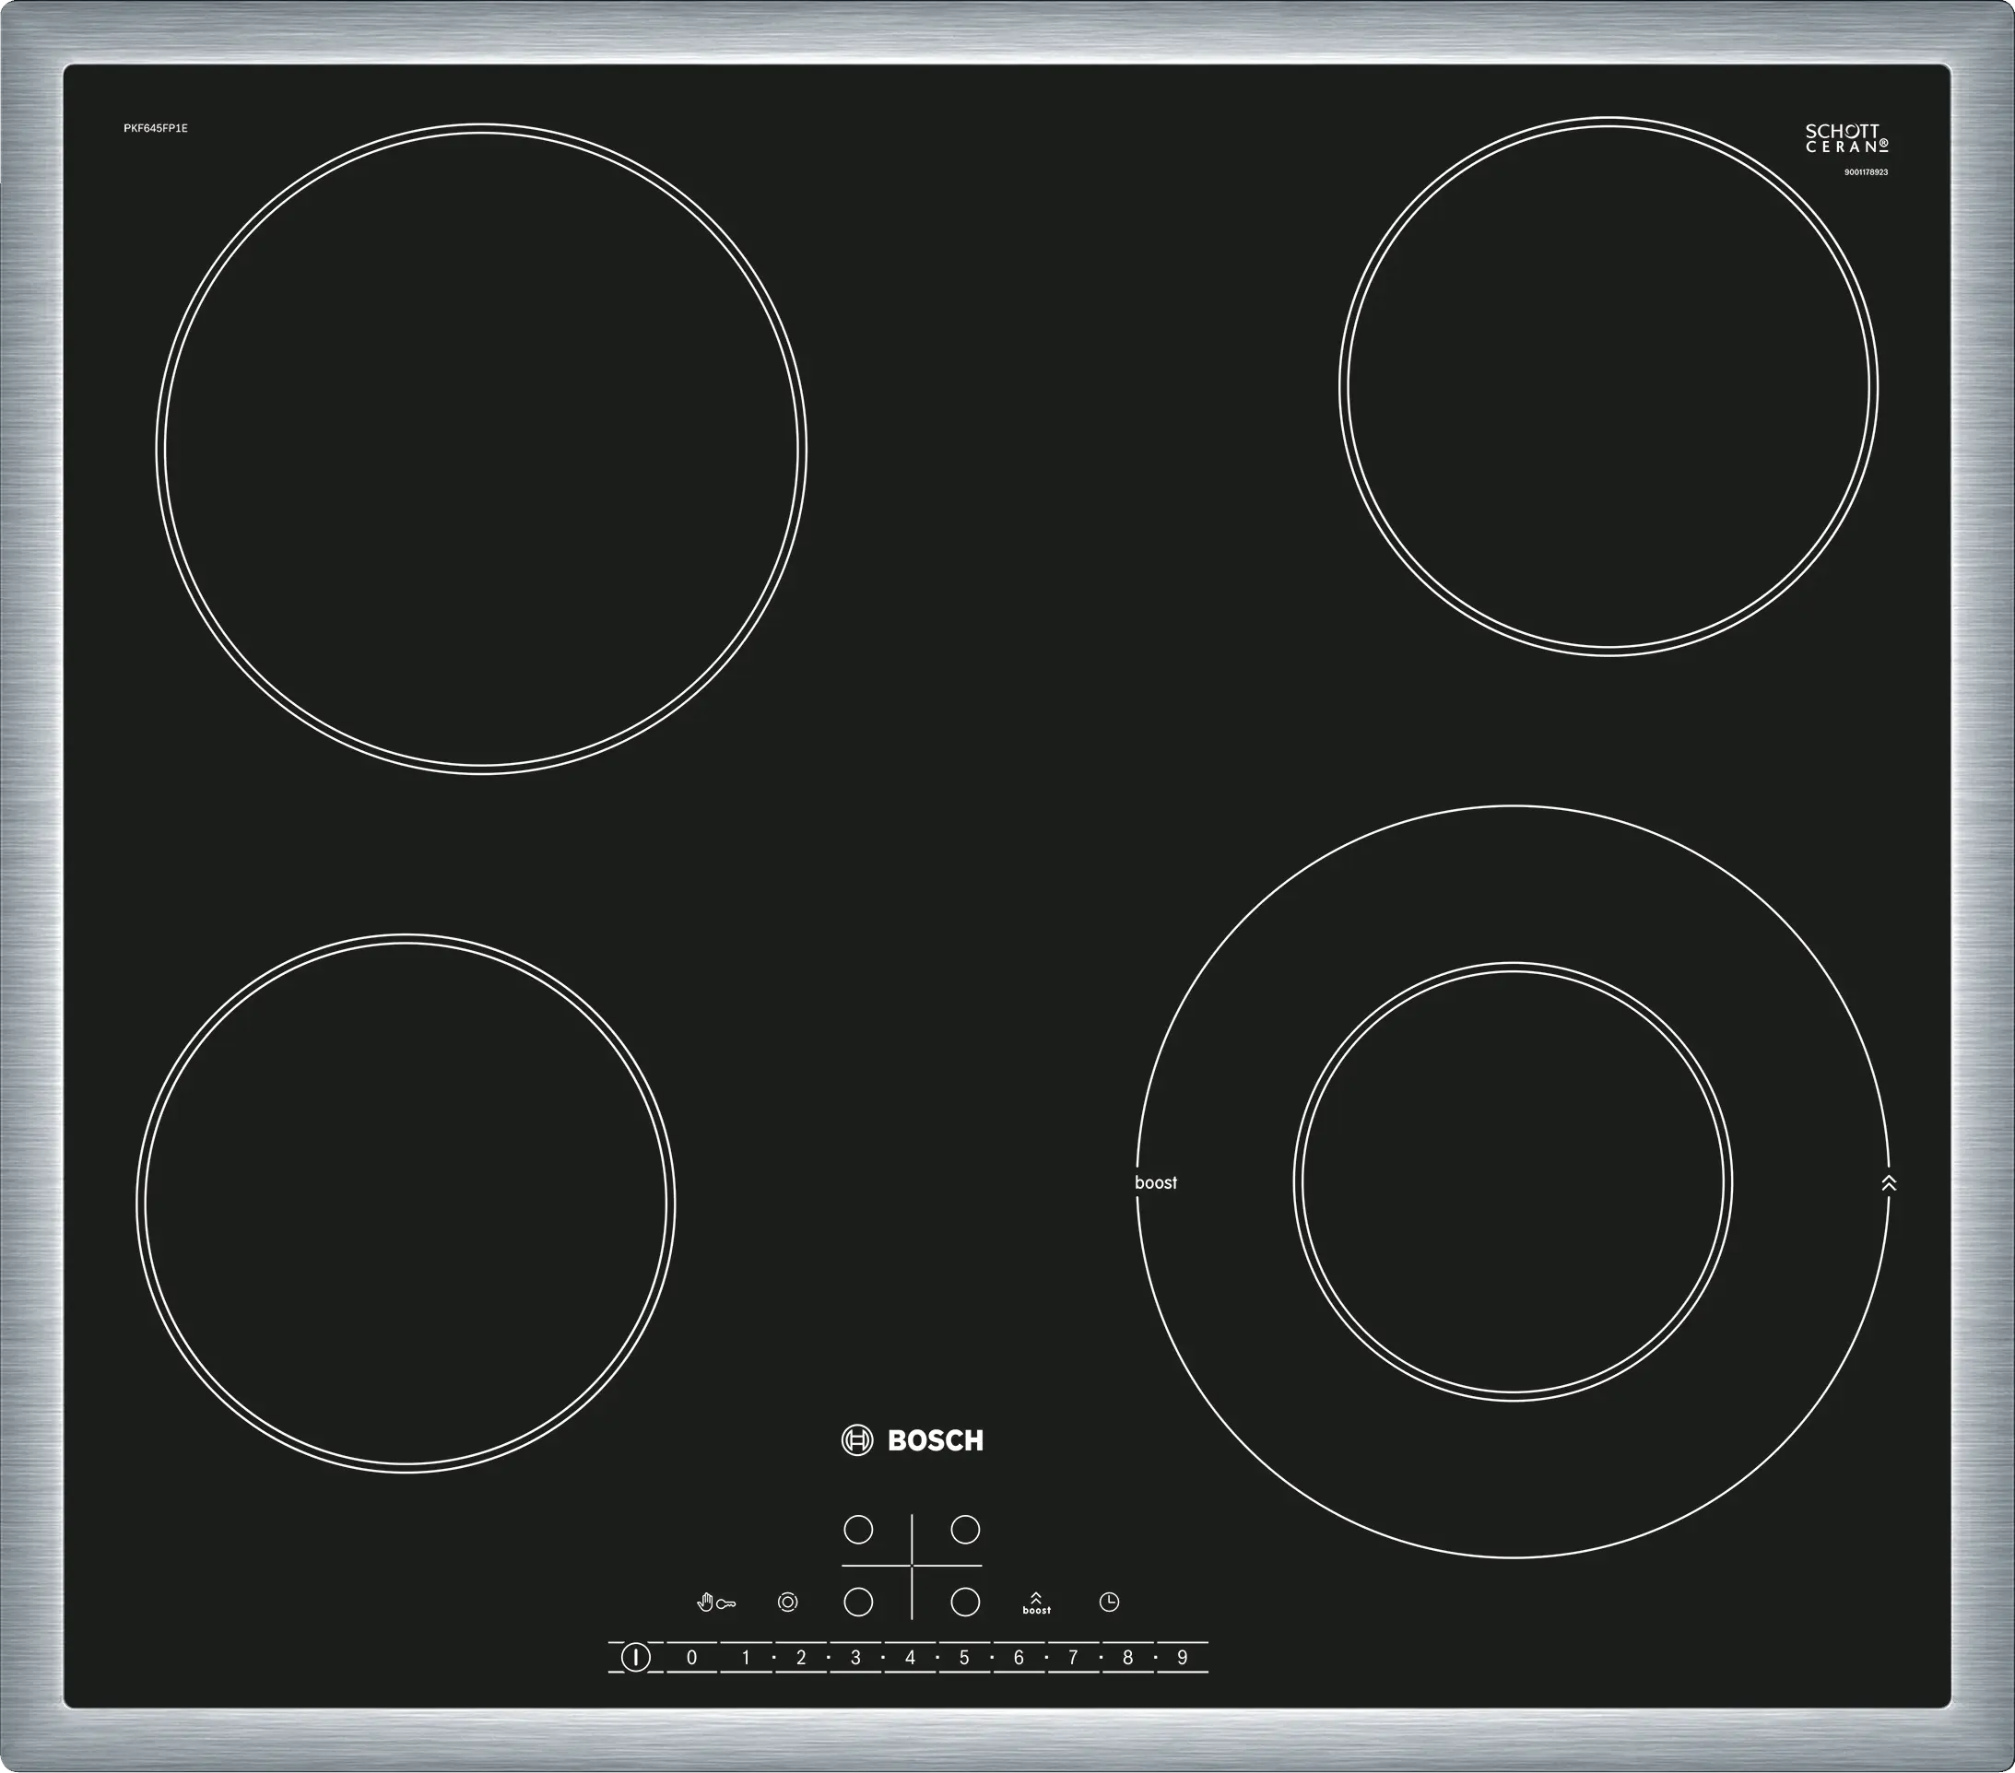Tap the PKF645FP1E model number text

point(155,128)
